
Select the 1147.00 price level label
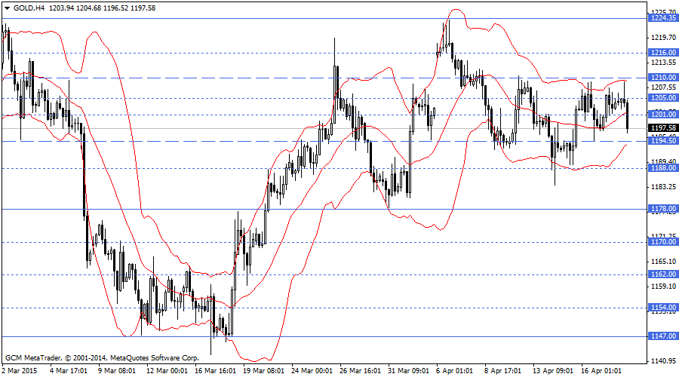click(662, 336)
